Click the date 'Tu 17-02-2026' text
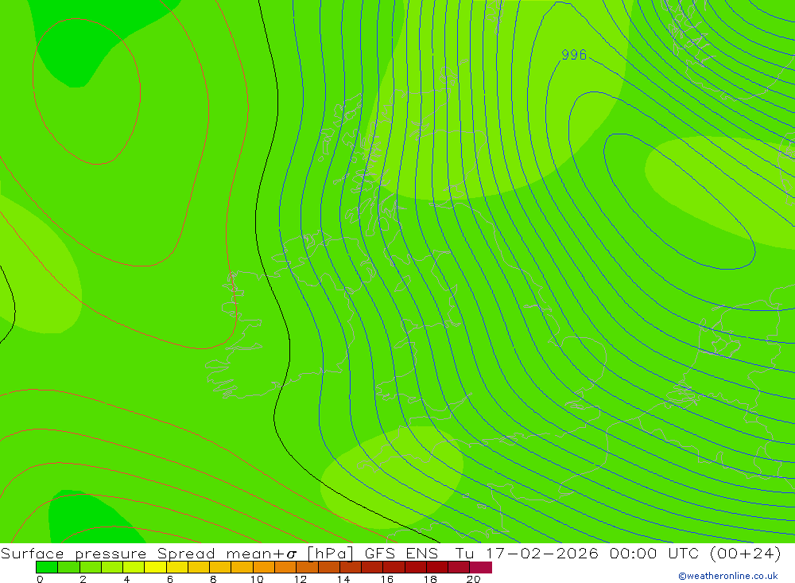 (527, 553)
